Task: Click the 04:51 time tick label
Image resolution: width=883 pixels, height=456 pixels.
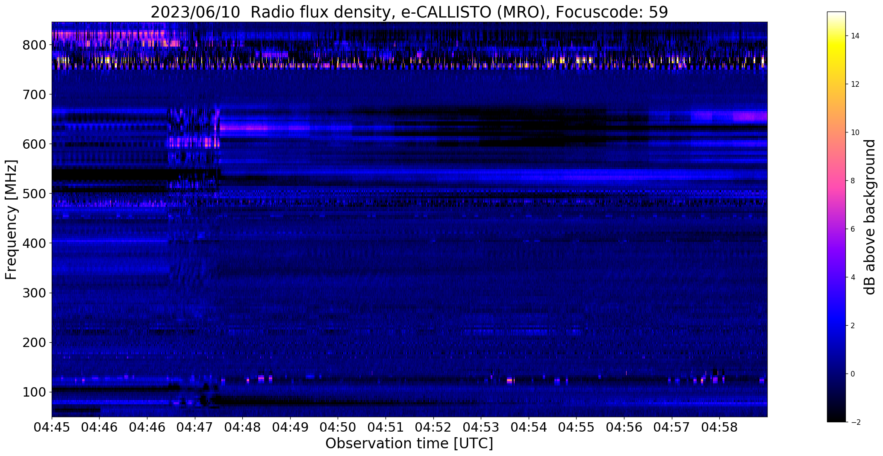Action: click(386, 427)
